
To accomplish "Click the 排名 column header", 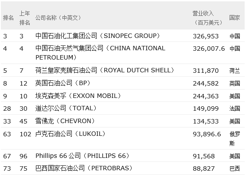I will pos(8,18).
